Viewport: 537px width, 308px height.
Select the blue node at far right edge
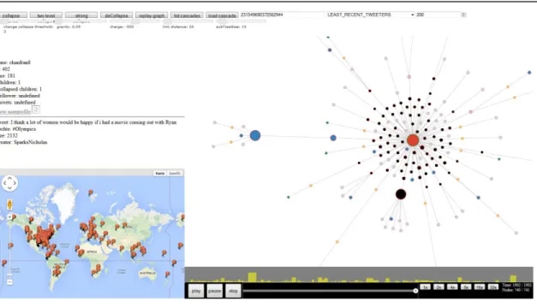pos(529,73)
